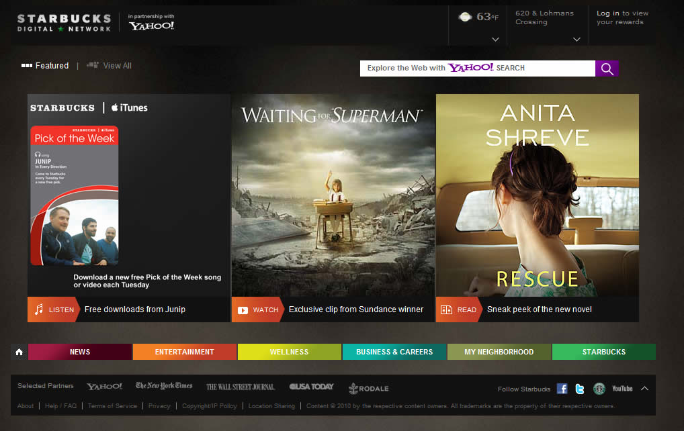The image size is (684, 431).
Task: Click 'Exclusive clip from Sundance winner' caption
Action: (x=356, y=309)
